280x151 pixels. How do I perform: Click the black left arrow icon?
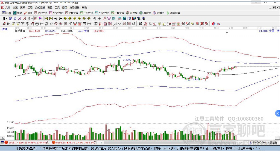point(56,19)
